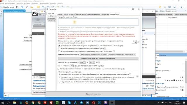Enable exclude proxy server on response errors
Image resolution: width=187 pixels, height=105 pixels.
(58, 69)
